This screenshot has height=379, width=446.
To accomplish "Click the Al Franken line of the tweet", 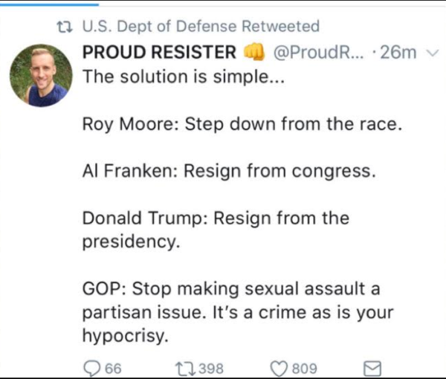I will click(227, 171).
